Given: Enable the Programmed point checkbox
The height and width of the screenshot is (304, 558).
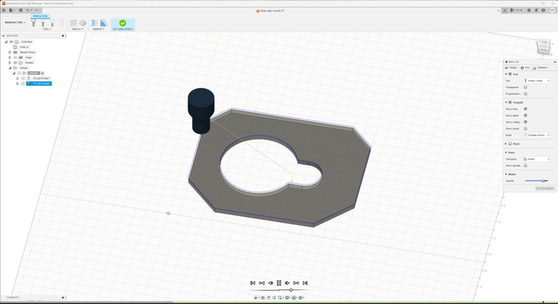Looking at the screenshot, I should (x=525, y=94).
